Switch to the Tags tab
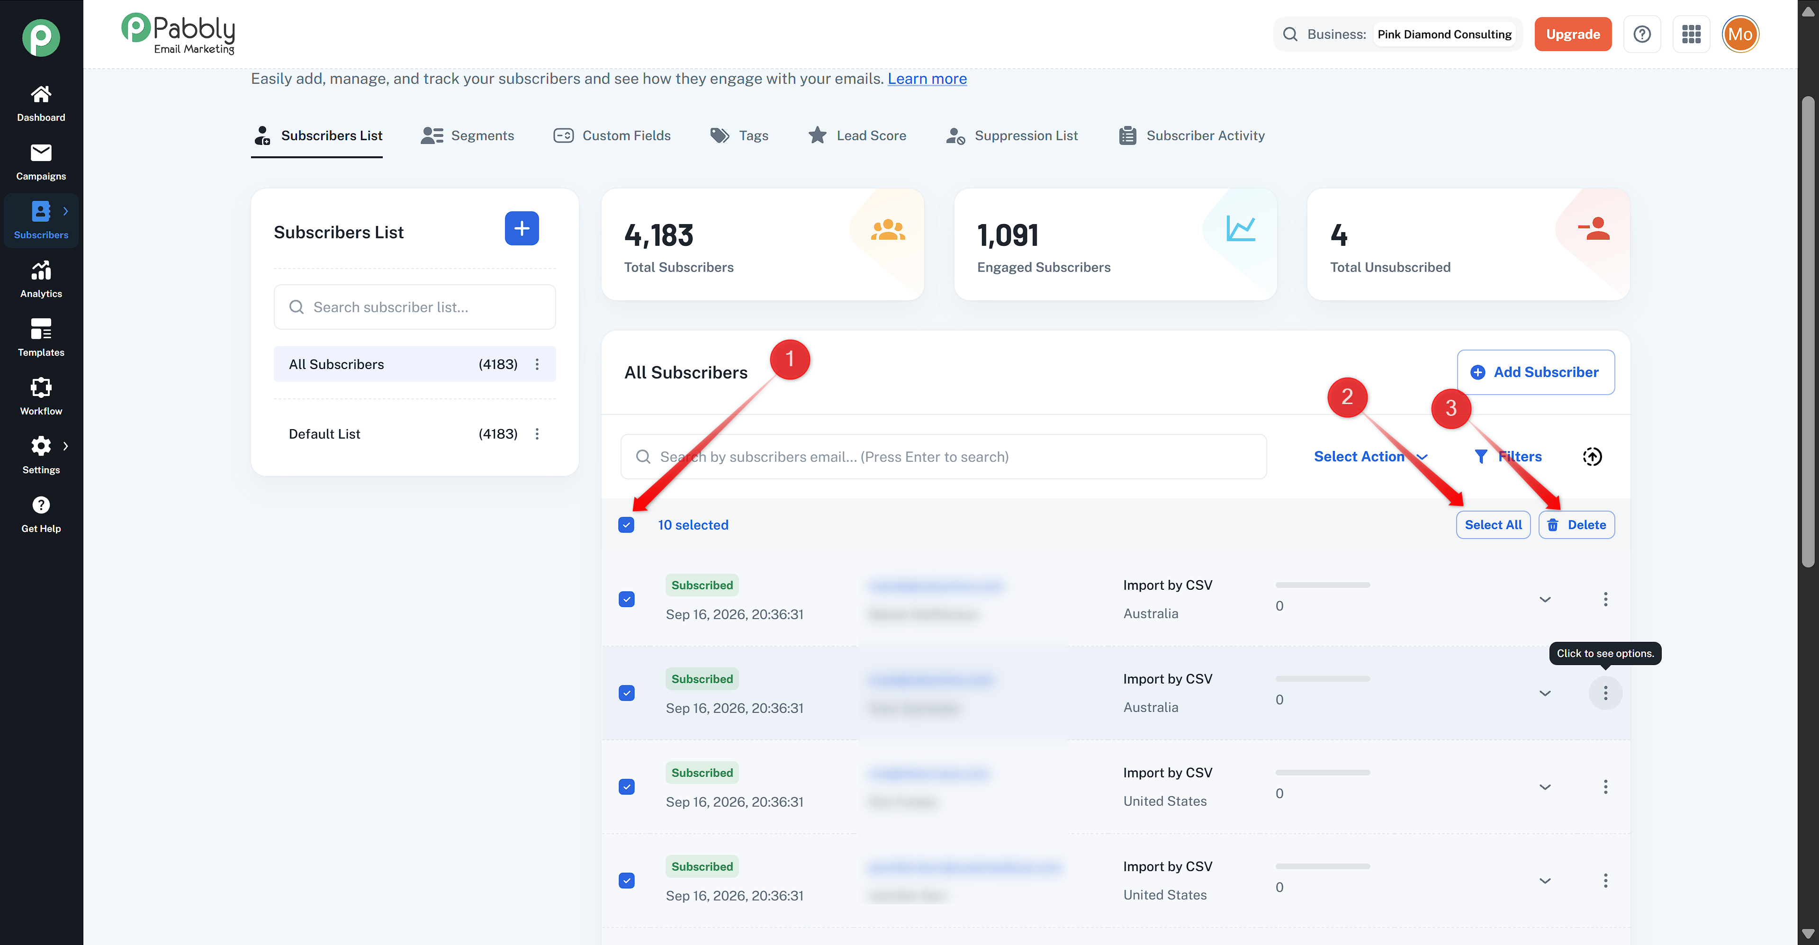The width and height of the screenshot is (1819, 945). pyautogui.click(x=739, y=135)
